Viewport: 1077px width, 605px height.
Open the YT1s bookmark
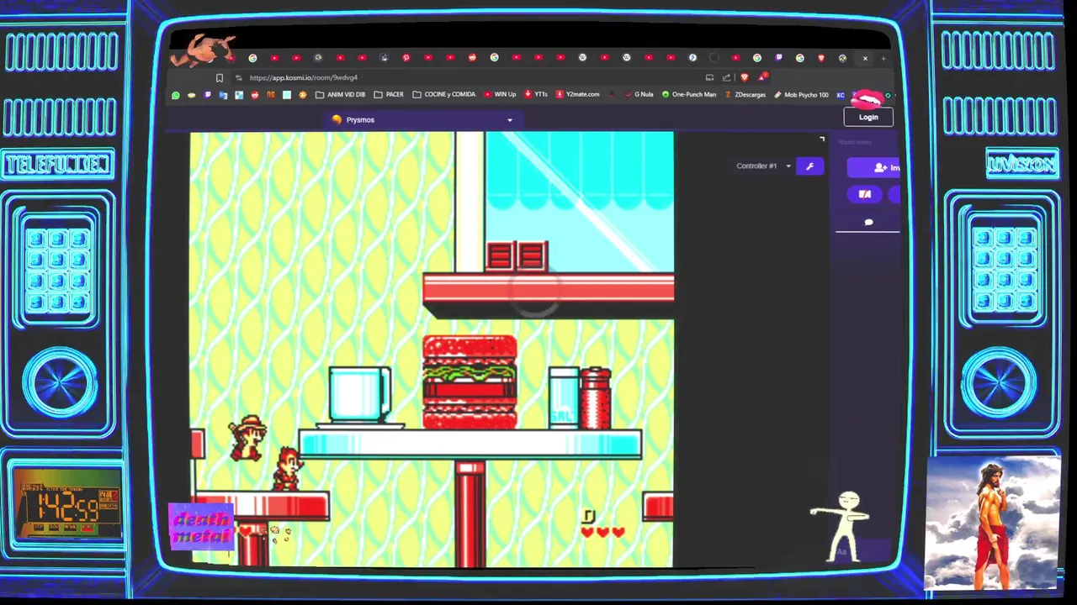tap(535, 95)
